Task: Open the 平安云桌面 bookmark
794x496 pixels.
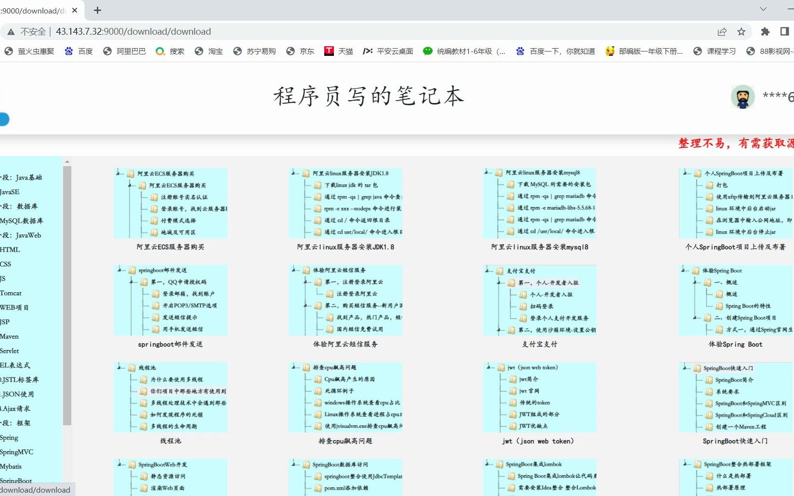Action: (x=388, y=51)
